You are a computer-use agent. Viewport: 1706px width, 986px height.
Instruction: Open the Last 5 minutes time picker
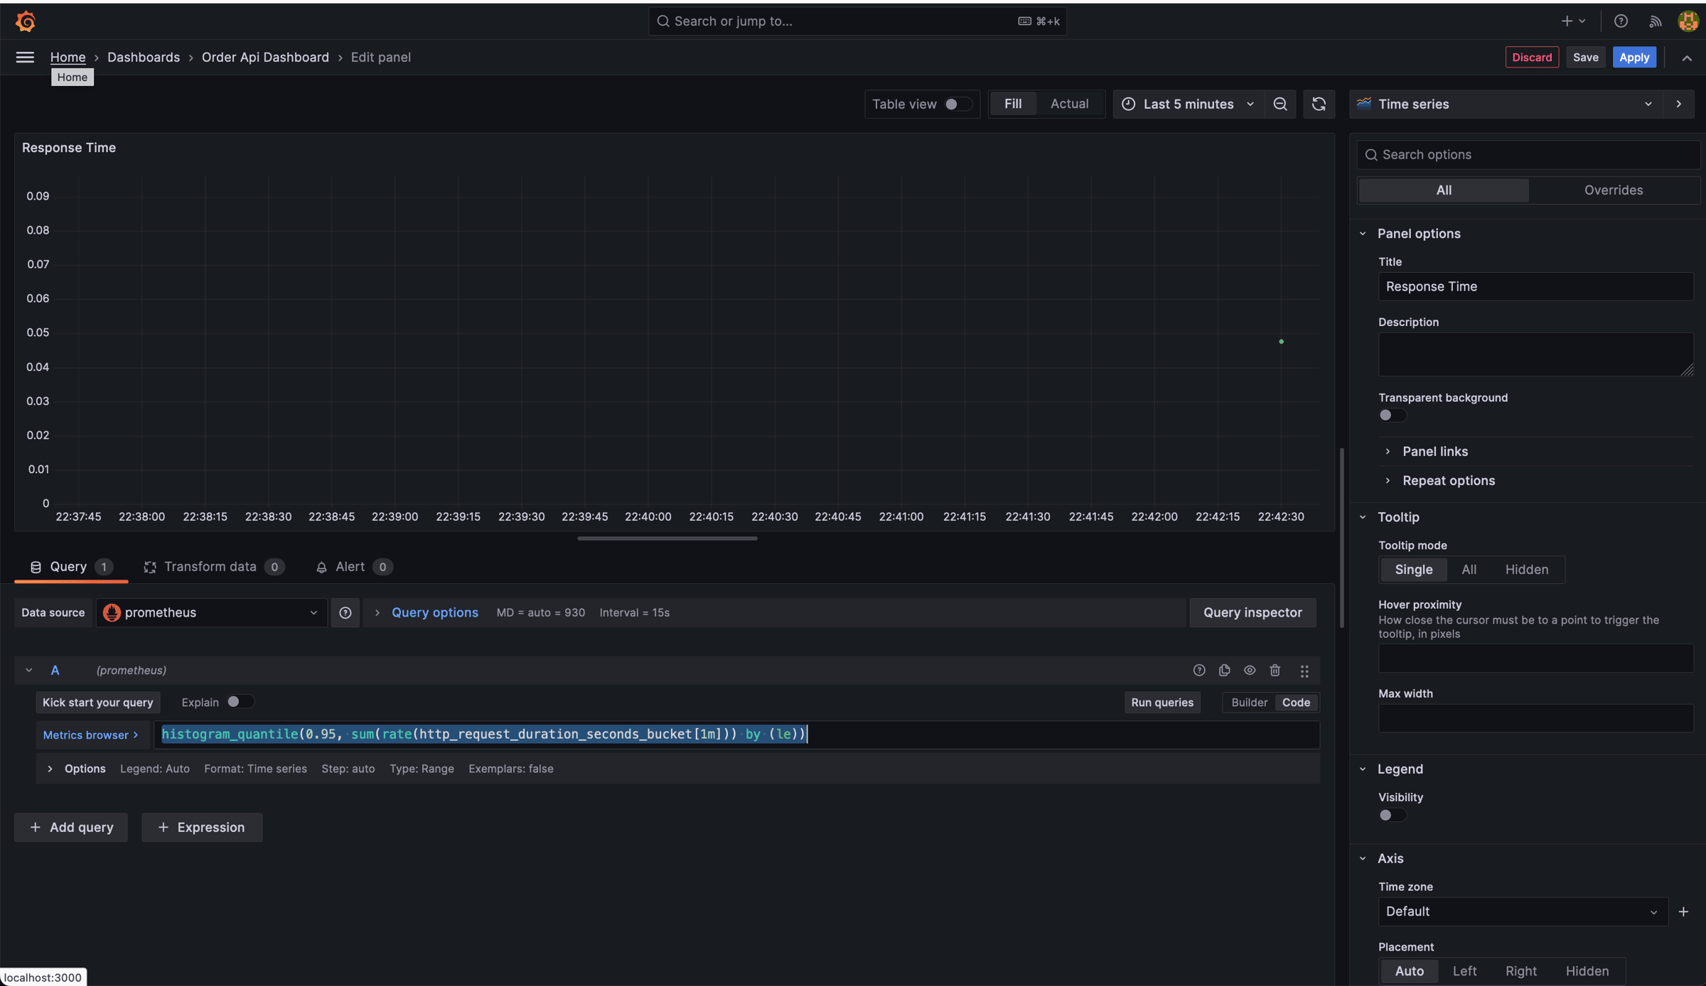pos(1189,104)
